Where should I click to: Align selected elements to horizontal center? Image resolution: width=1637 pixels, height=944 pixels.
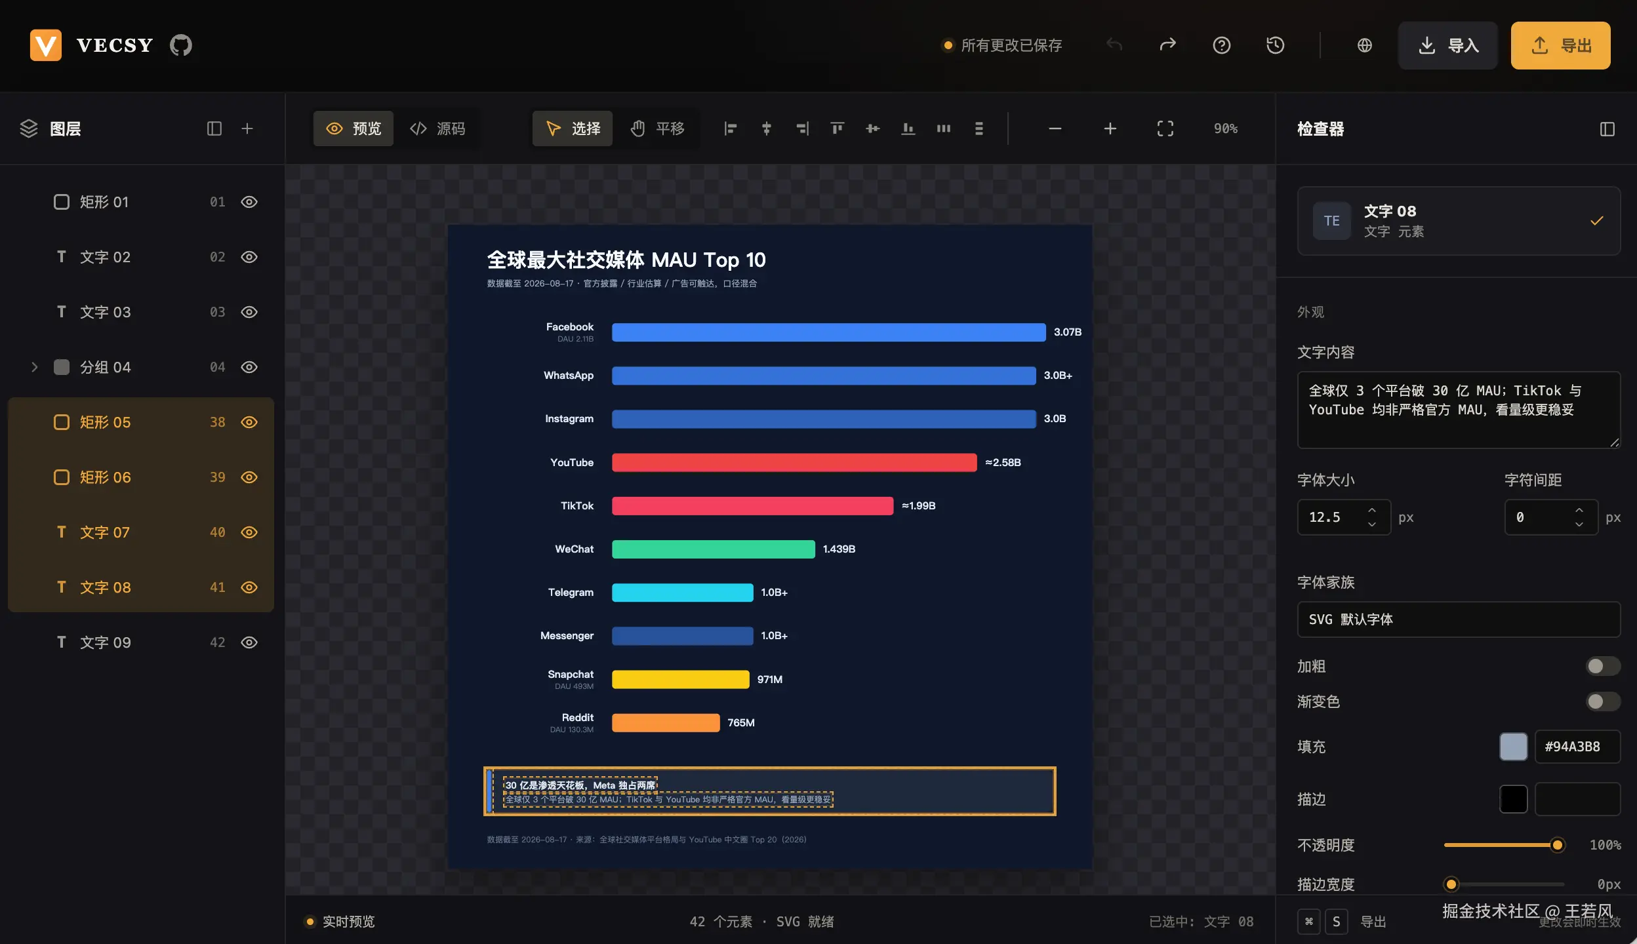point(766,128)
